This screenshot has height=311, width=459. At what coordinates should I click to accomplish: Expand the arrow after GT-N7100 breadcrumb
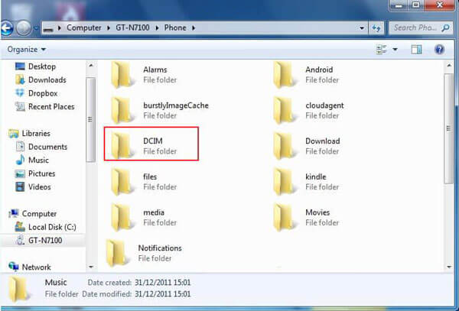click(x=157, y=28)
